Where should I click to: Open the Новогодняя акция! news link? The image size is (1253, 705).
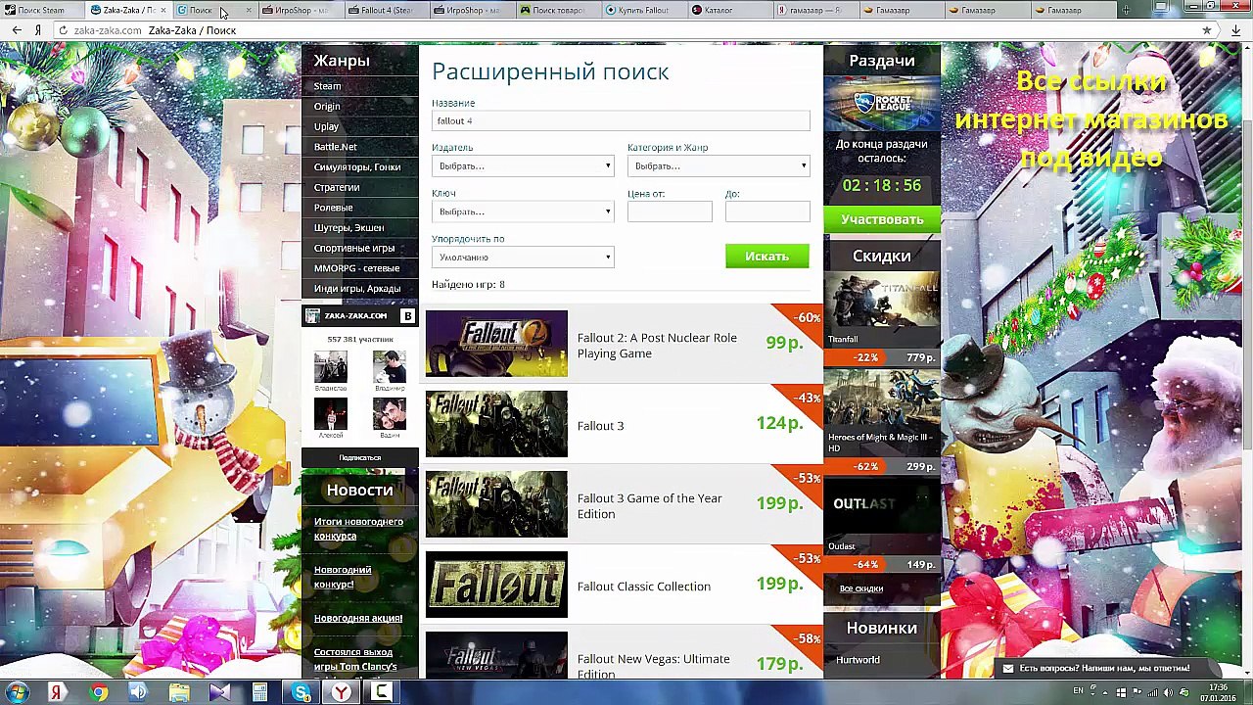358,618
